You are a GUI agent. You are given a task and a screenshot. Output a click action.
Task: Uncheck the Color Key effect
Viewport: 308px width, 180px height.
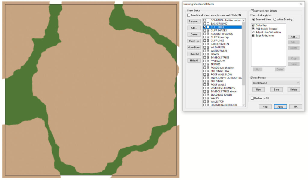coord(253,25)
